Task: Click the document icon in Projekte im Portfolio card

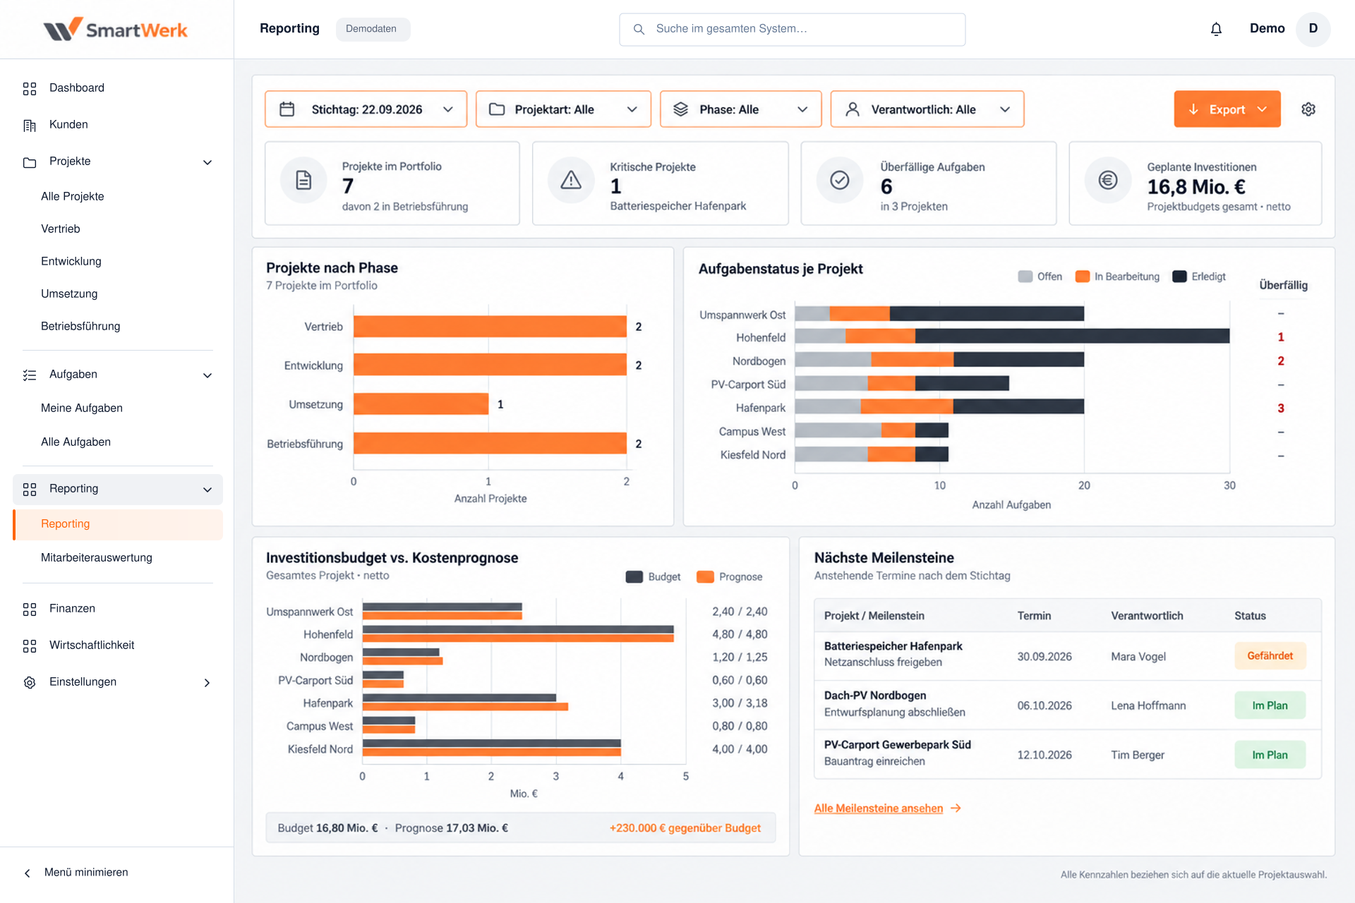Action: (303, 180)
